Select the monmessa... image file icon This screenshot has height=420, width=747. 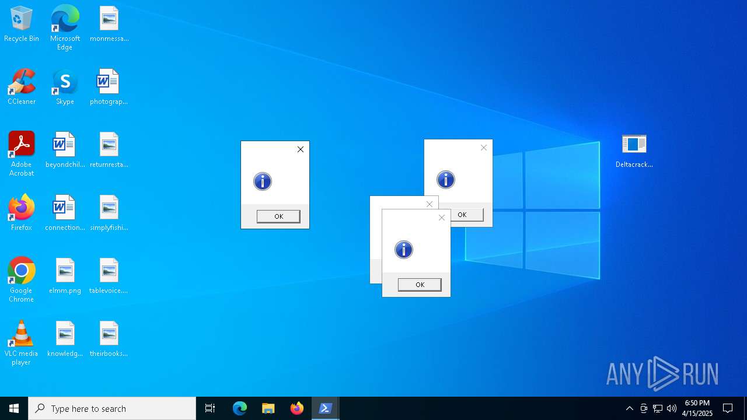pyautogui.click(x=109, y=24)
